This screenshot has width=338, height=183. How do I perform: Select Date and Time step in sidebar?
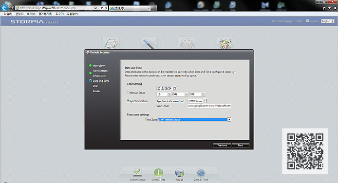tap(101, 81)
